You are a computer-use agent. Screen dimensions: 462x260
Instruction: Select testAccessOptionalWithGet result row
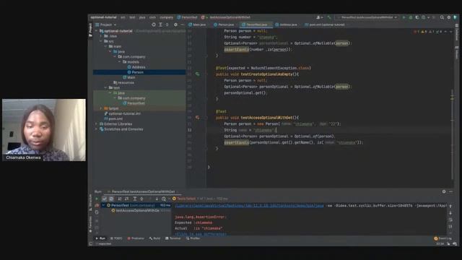[x=136, y=210]
